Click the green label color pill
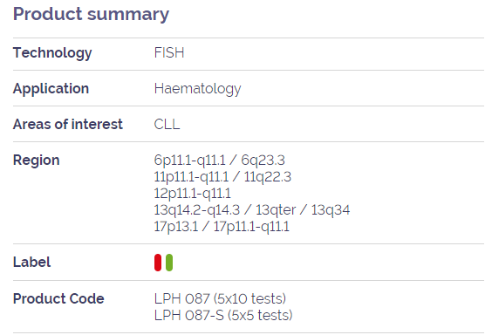The width and height of the screenshot is (492, 335). tap(169, 263)
